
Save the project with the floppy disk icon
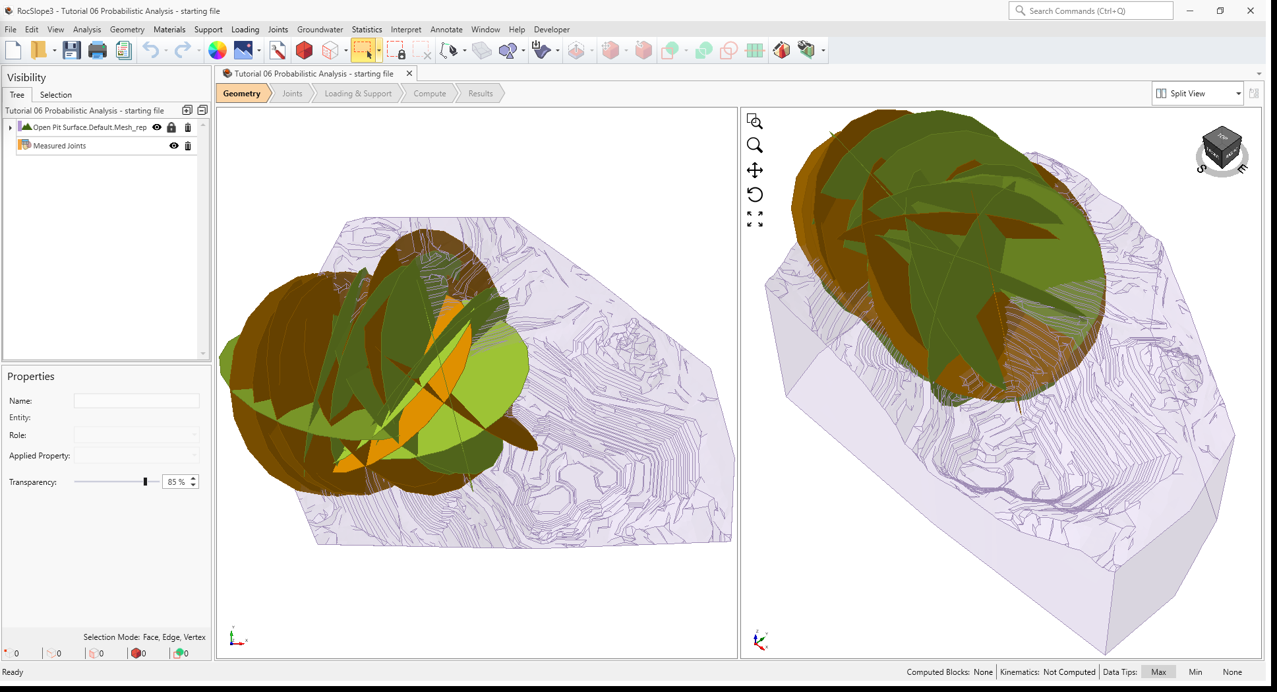[x=71, y=50]
